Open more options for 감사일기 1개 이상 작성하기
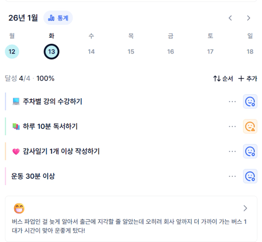262x242 pixels. pyautogui.click(x=232, y=151)
